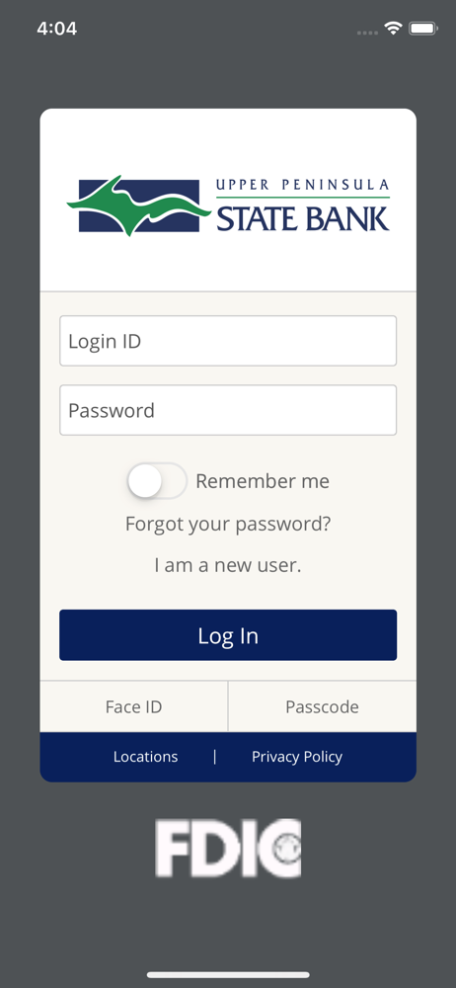Screen dimensions: 456x988
Task: Select the Face ID option
Action: (133, 707)
